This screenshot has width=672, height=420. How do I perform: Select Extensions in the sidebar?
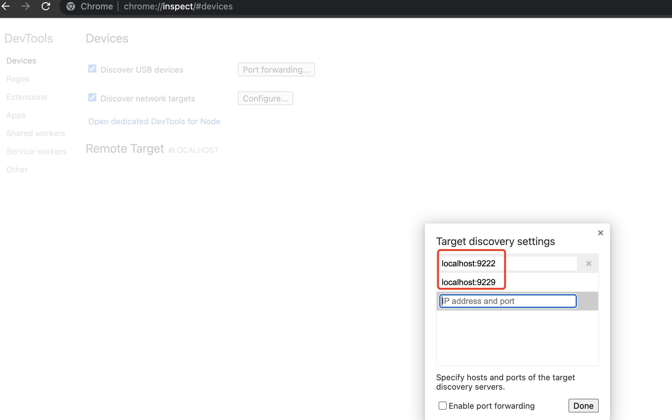click(27, 97)
